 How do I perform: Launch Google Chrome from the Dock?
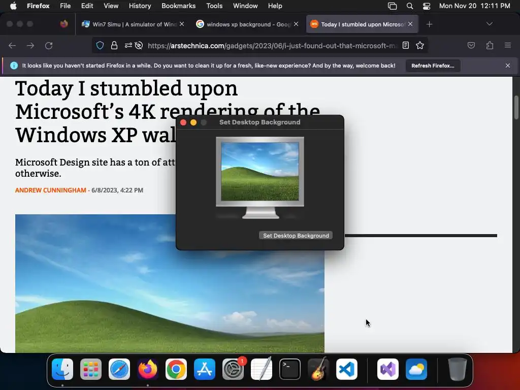(176, 369)
